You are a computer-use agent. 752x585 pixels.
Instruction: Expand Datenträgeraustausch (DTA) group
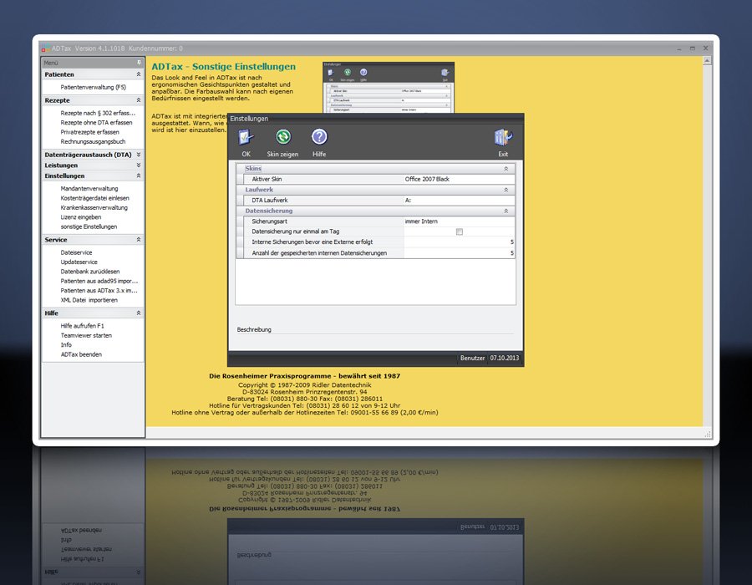click(x=139, y=155)
